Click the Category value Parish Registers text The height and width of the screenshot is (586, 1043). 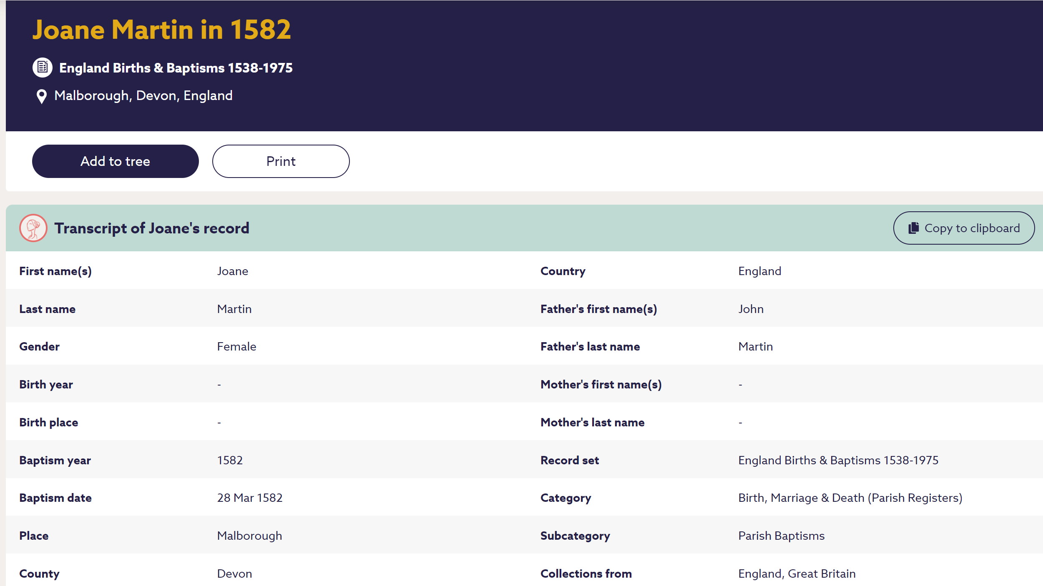pos(850,498)
